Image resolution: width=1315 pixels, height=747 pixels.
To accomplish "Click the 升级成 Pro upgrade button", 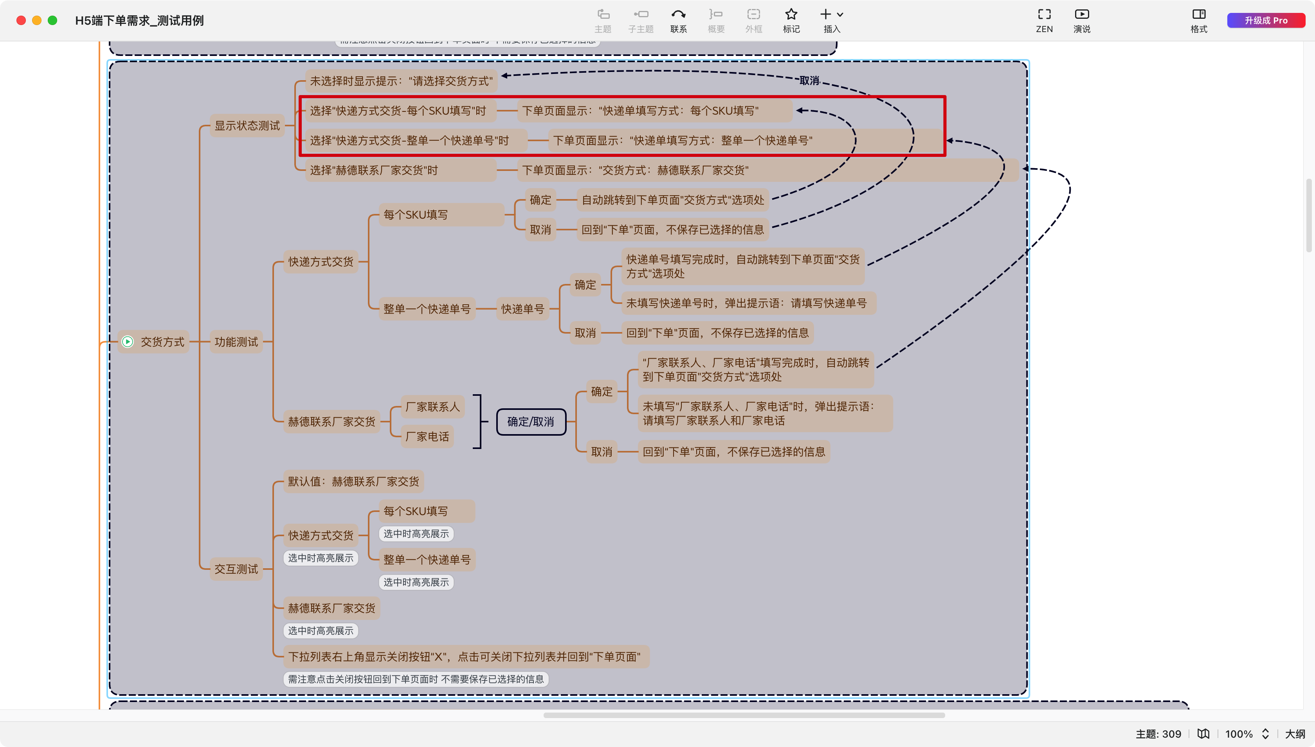I will pyautogui.click(x=1265, y=20).
